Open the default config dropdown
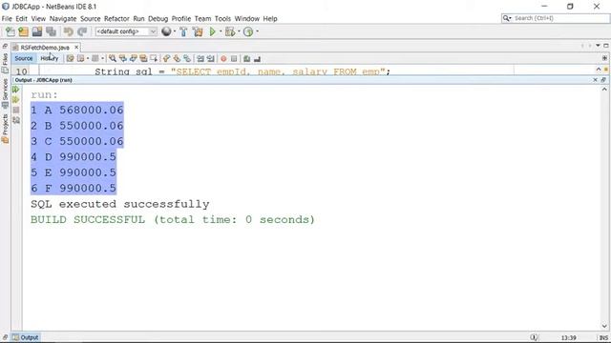 (126, 31)
